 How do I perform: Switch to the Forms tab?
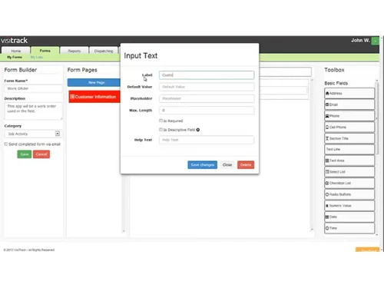pos(45,51)
